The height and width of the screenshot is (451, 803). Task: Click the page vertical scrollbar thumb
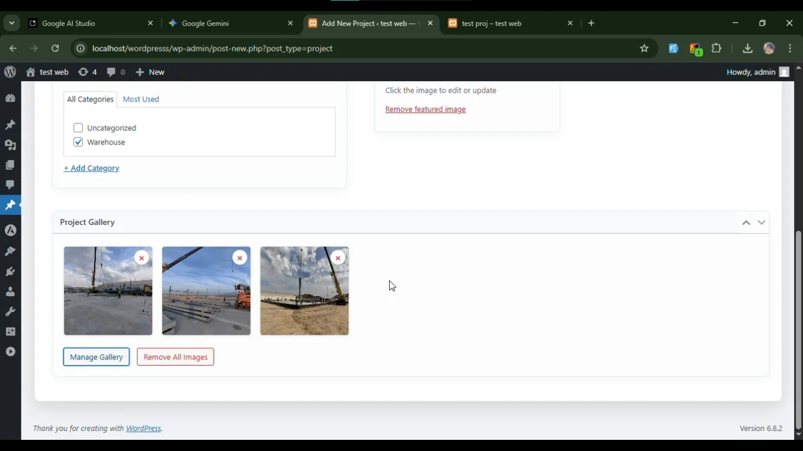[798, 330]
